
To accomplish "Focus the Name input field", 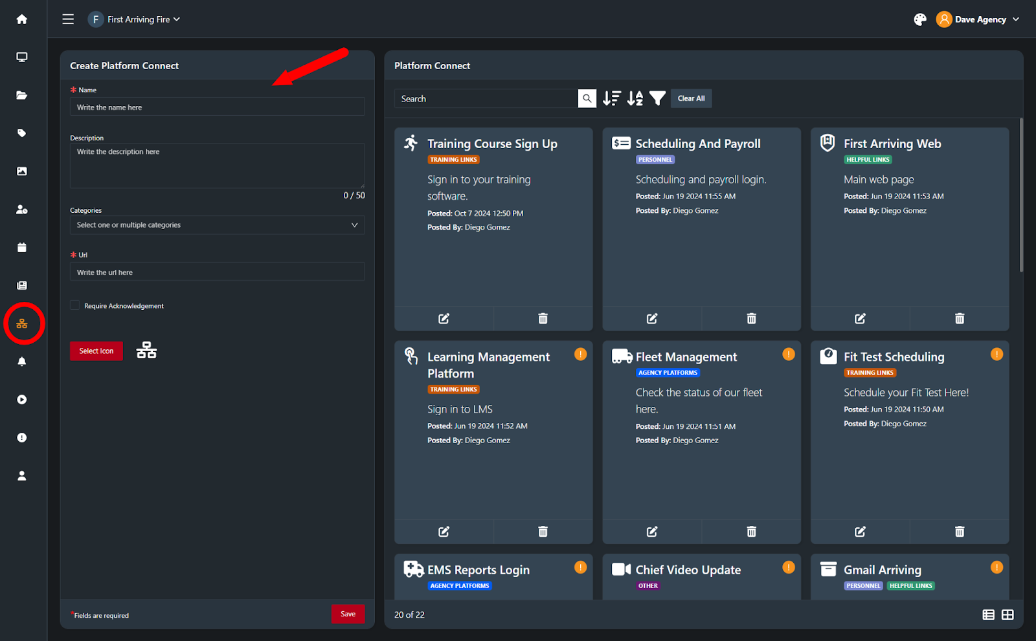I will click(217, 107).
